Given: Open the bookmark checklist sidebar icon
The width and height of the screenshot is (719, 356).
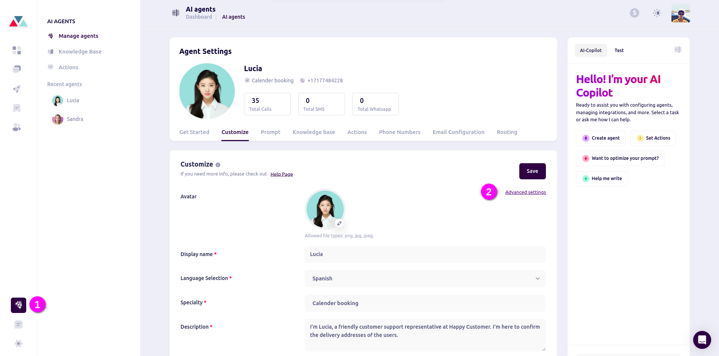Looking at the screenshot, I should 16,108.
